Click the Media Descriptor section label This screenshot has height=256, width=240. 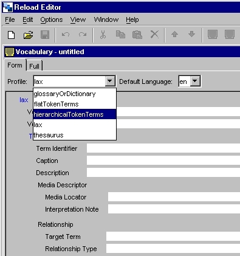pos(63,185)
